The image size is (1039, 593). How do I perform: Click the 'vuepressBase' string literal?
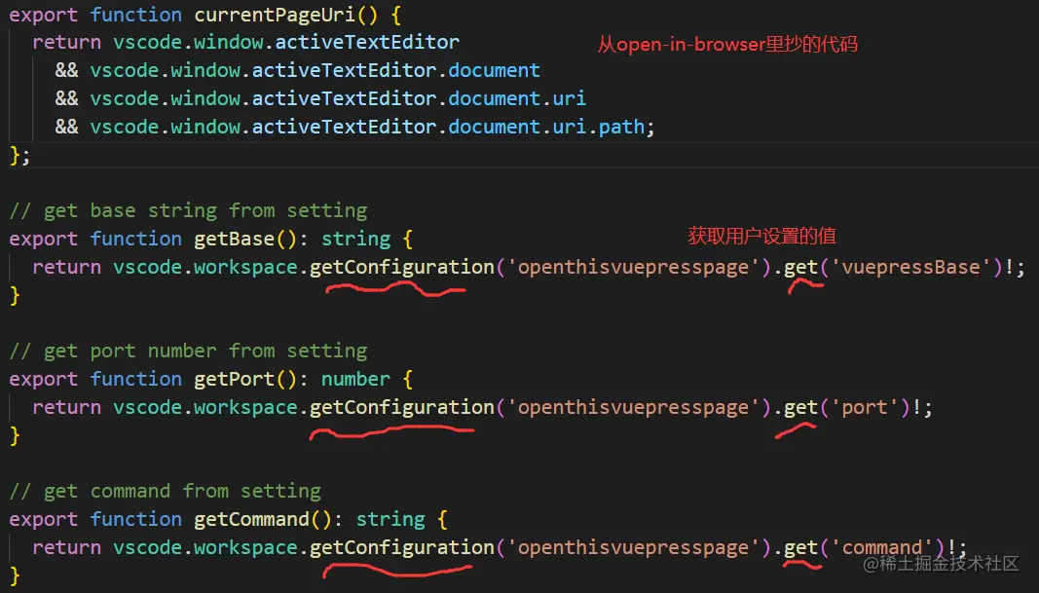(x=911, y=267)
